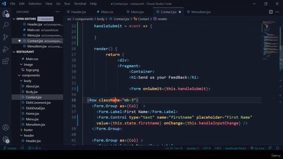The width and height of the screenshot is (283, 159).
Task: Click JavaScript React language mode
Action: pyautogui.click(x=235, y=148)
